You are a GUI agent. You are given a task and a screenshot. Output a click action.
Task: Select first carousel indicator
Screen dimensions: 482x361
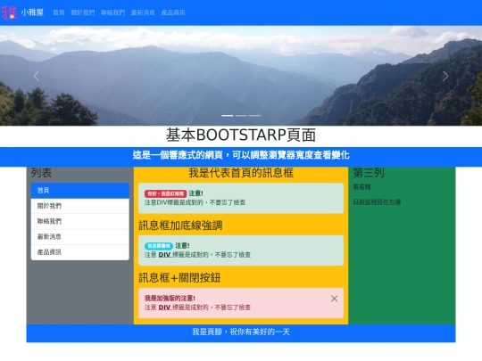click(x=228, y=115)
